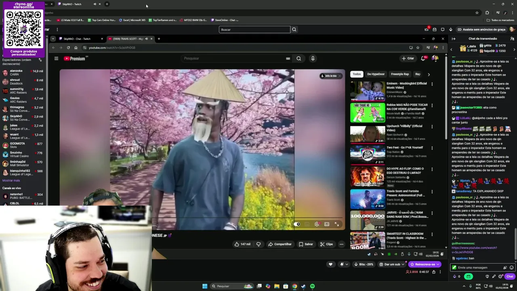Image resolution: width=517 pixels, height=291 pixels.
Task: Open the Get Bits diamond icon
Action: 451,30
